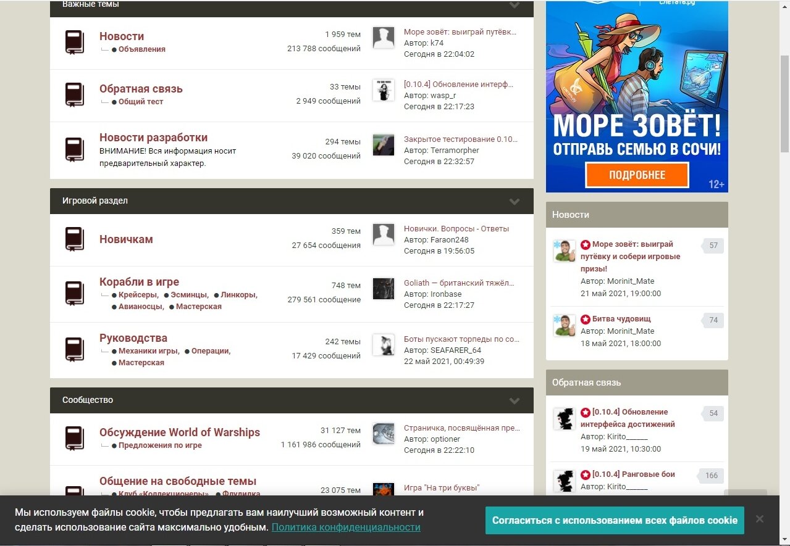Go to the Операции subforum
The height and width of the screenshot is (546, 790).
tap(210, 351)
